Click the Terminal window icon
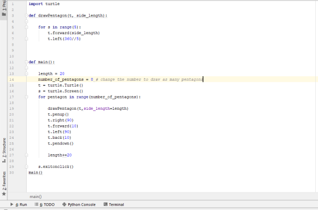This screenshot has width=318, height=210. coord(106,204)
